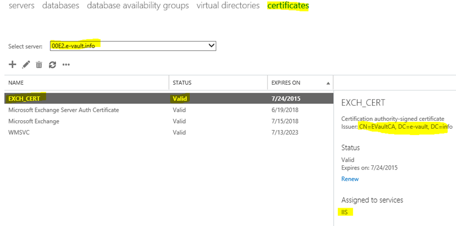The width and height of the screenshot is (456, 226).
Task: Open the More options ellipsis icon
Action: click(66, 65)
